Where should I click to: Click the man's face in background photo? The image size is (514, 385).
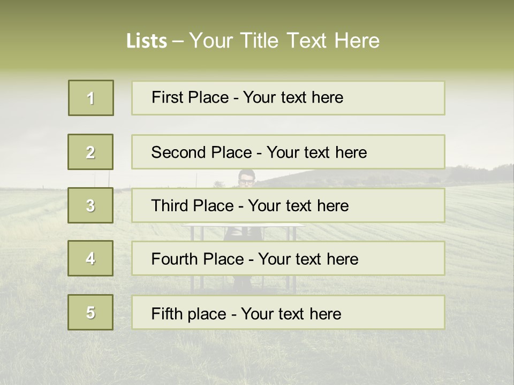tap(246, 180)
